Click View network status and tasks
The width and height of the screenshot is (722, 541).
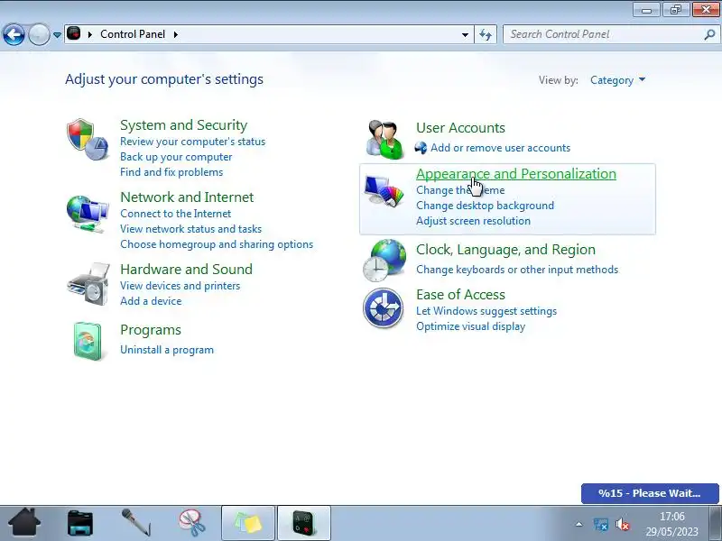pyautogui.click(x=190, y=229)
